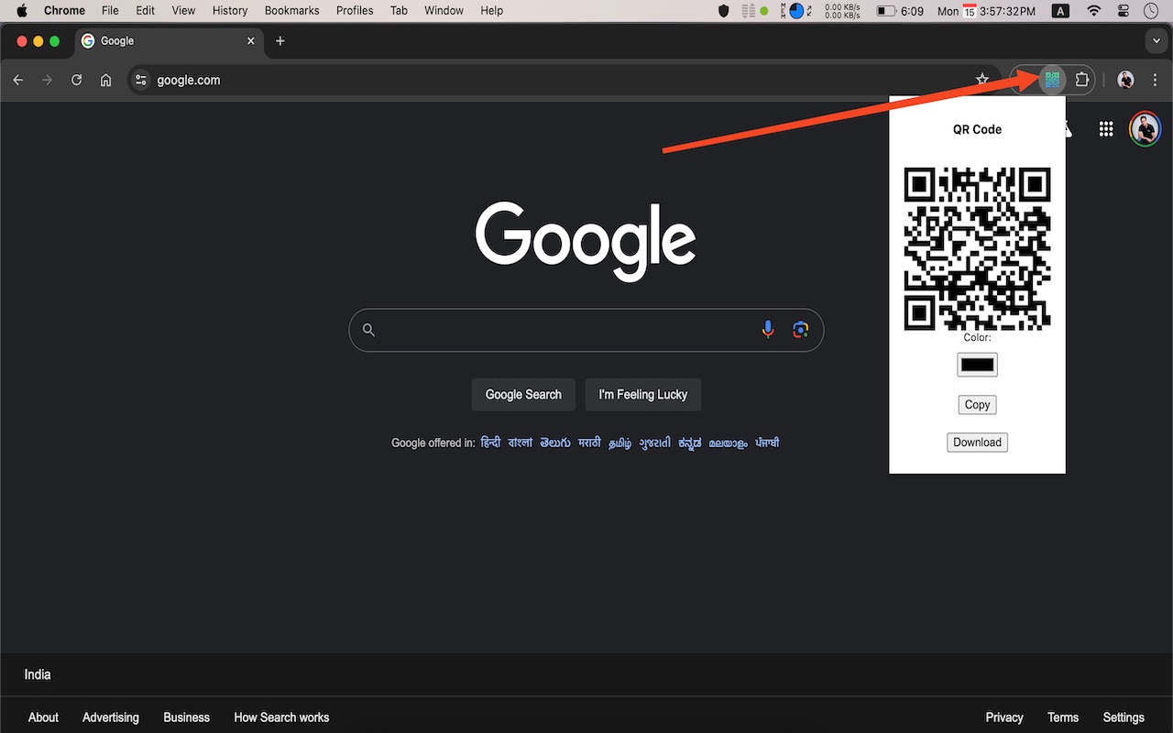The height and width of the screenshot is (733, 1173).
Task: Expand the tab search dropdown arrow
Action: pos(1155,41)
